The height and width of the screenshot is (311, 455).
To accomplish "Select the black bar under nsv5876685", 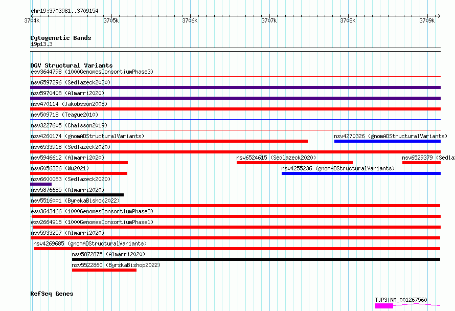I will point(77,195).
